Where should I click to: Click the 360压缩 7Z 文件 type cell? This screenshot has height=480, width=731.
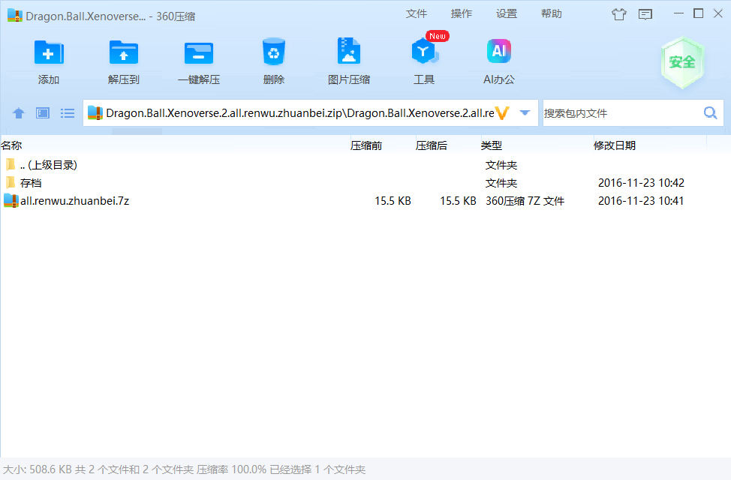(x=525, y=201)
